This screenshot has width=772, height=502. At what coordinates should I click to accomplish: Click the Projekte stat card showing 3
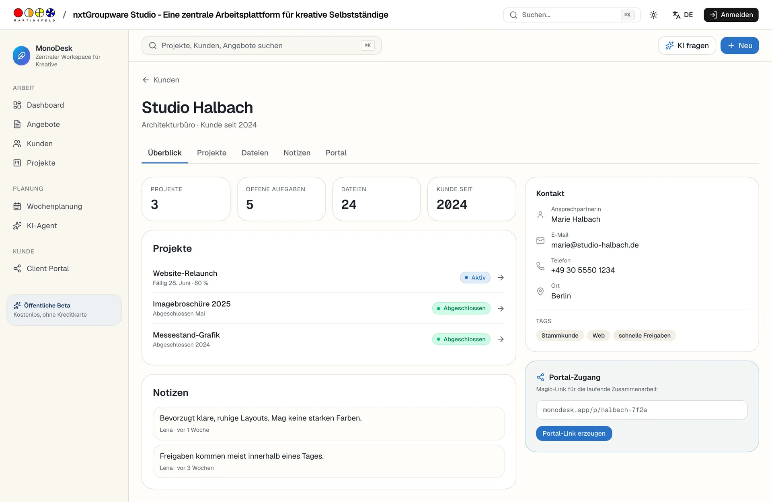tap(186, 199)
